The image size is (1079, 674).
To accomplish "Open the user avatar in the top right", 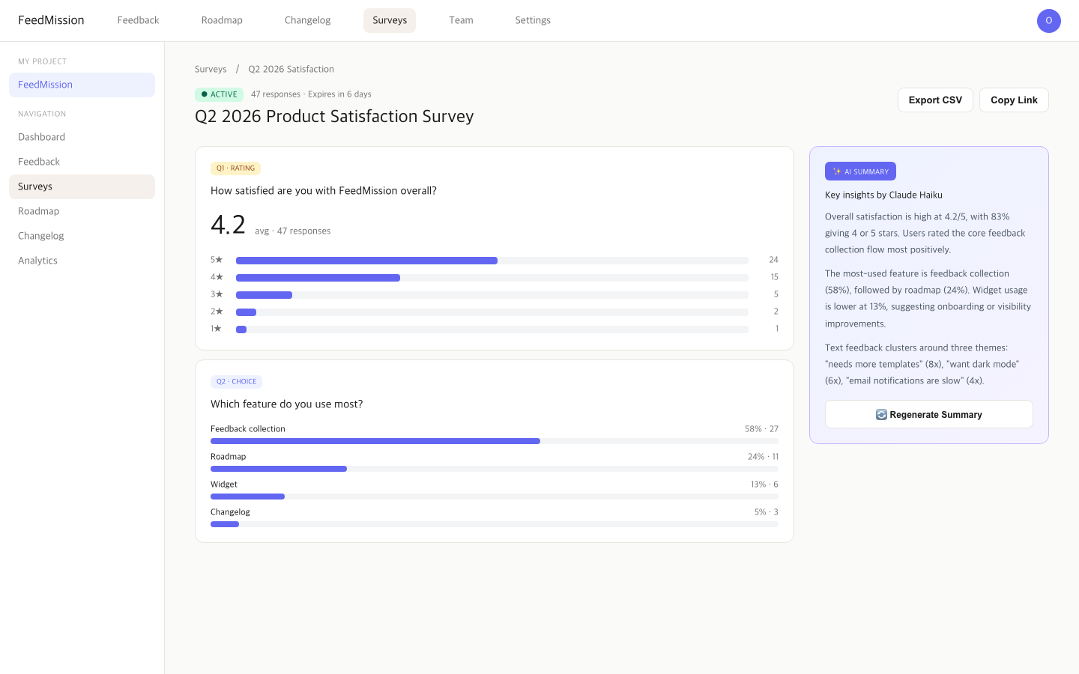I will (1048, 20).
